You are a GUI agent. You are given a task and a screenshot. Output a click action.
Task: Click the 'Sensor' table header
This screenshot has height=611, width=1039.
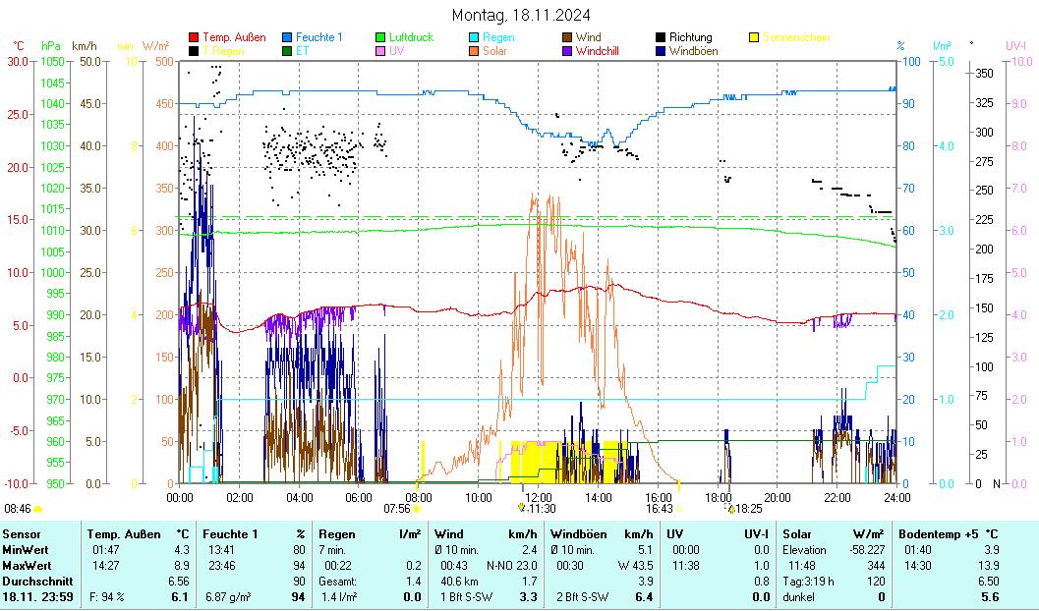click(x=22, y=534)
